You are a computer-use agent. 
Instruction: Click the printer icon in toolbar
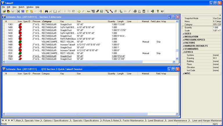[x=135, y=11]
